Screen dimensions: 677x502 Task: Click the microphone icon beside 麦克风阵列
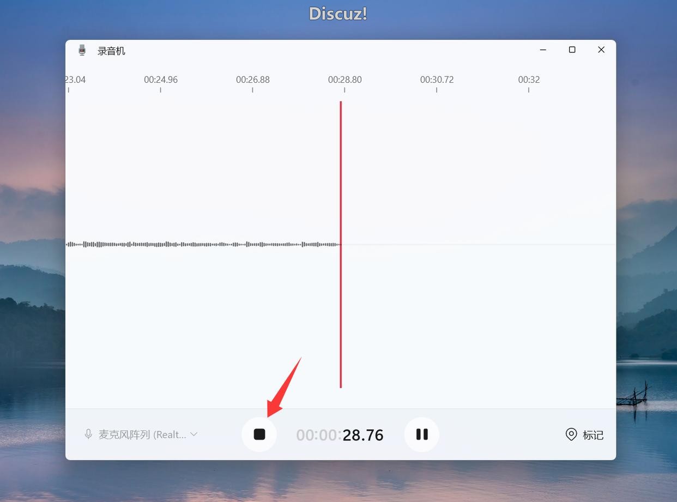[x=88, y=434]
